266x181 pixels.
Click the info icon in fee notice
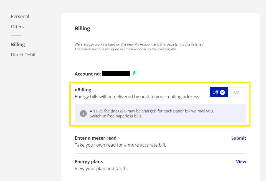tap(83, 113)
